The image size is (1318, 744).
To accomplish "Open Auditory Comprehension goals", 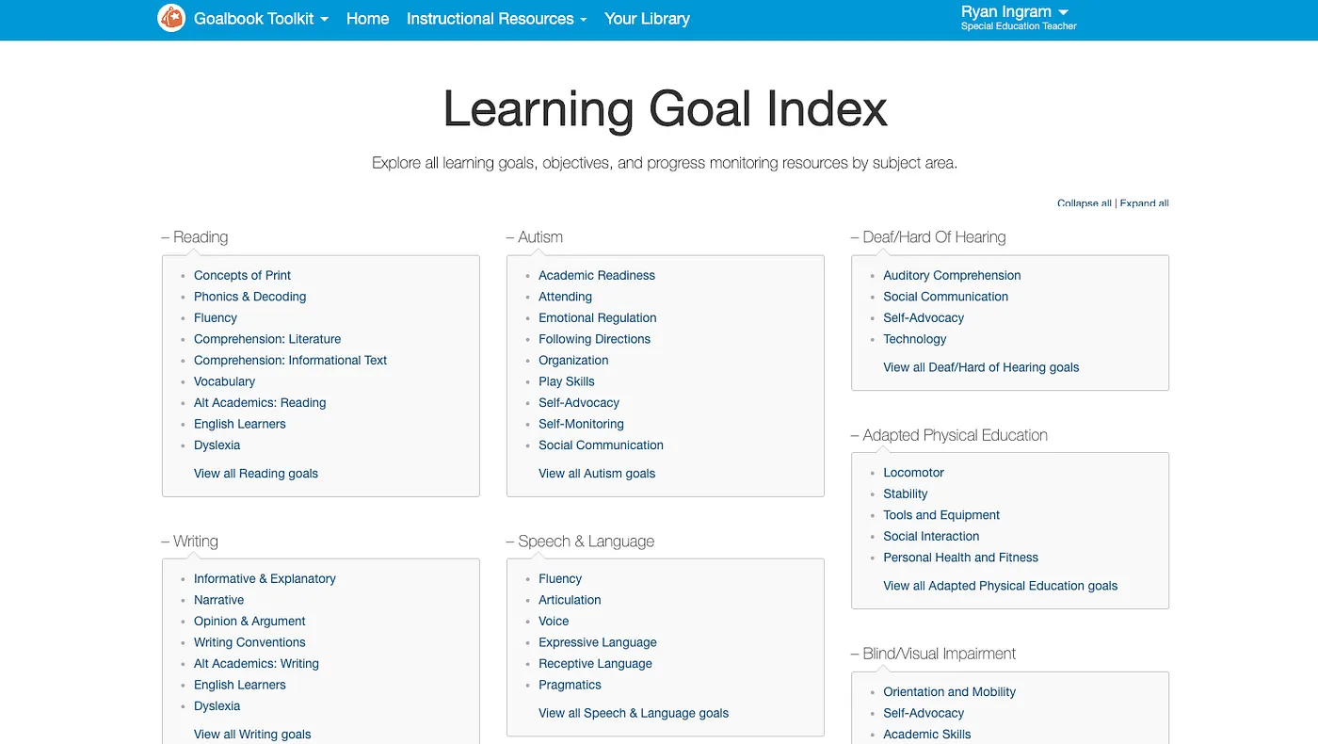I will coord(952,275).
